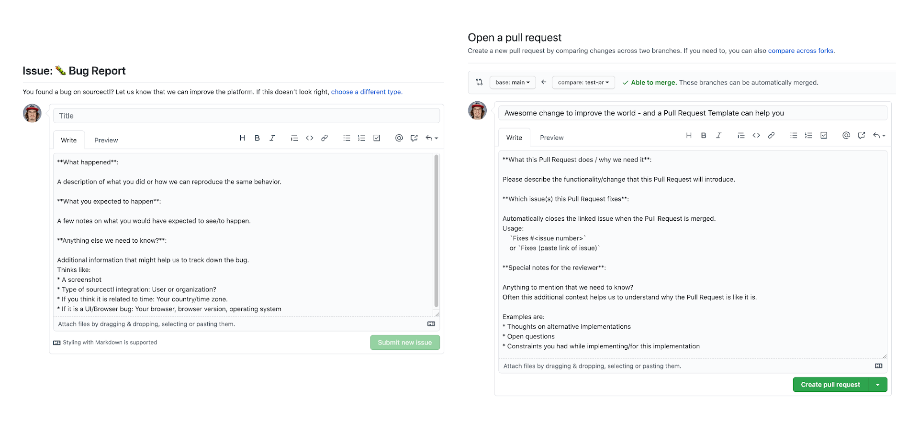919x430 pixels.
Task: Insert a code snippet in the issue body
Action: click(309, 138)
